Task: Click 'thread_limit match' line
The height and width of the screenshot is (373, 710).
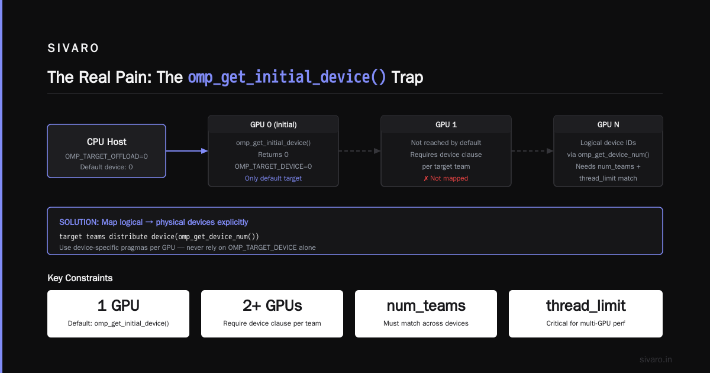Action: coord(608,178)
